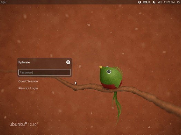
Task: Click the session selector icon beside Pplware
Action: [68, 62]
